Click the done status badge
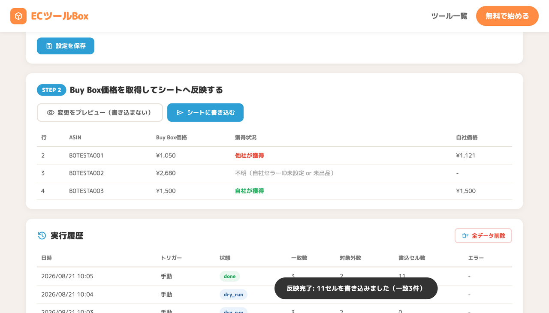 229,276
